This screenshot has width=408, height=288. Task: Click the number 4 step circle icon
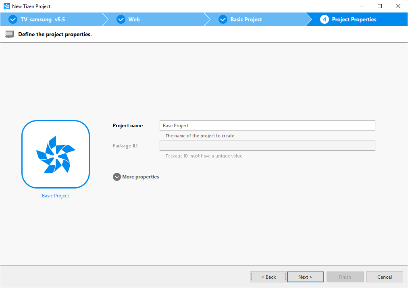[x=325, y=19]
